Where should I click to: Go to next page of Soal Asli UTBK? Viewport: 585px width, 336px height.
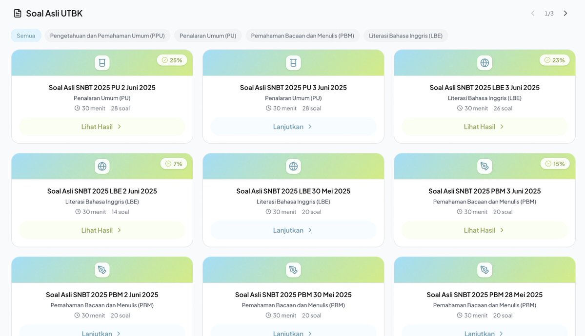[565, 14]
